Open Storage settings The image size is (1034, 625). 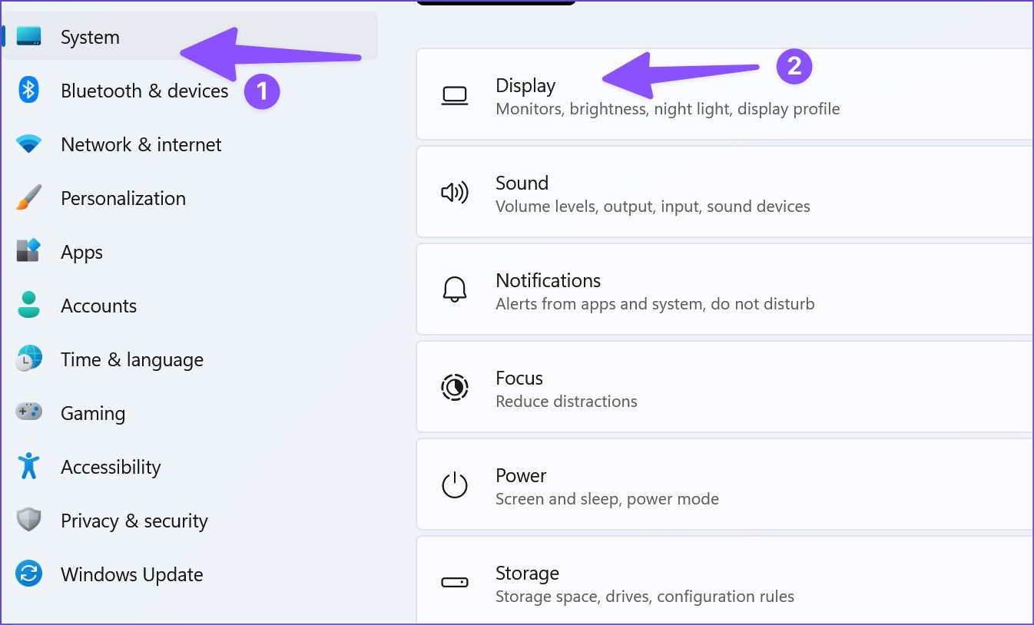coord(725,581)
